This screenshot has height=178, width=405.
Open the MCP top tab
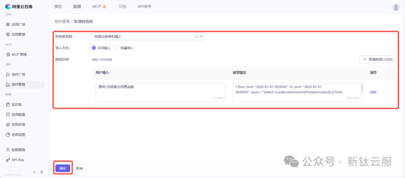click(97, 7)
